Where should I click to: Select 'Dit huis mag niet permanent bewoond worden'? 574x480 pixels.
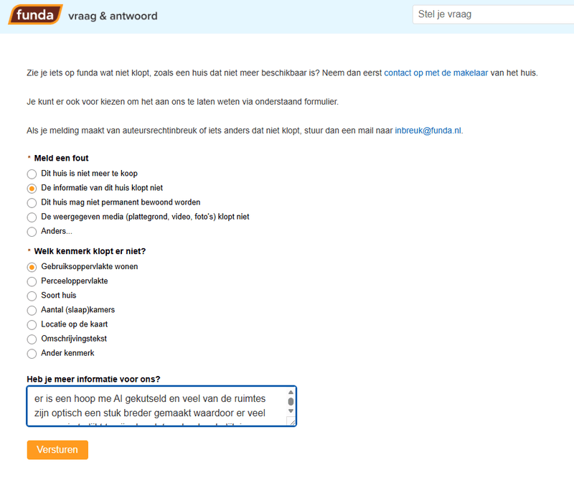point(32,202)
